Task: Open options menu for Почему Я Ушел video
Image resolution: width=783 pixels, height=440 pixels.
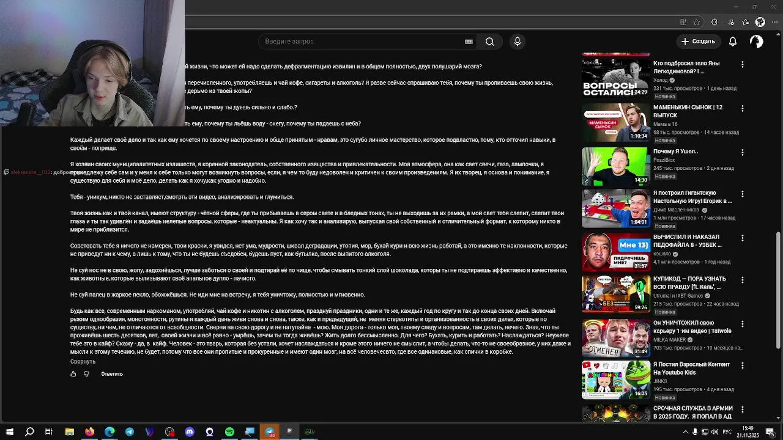Action: tap(743, 152)
